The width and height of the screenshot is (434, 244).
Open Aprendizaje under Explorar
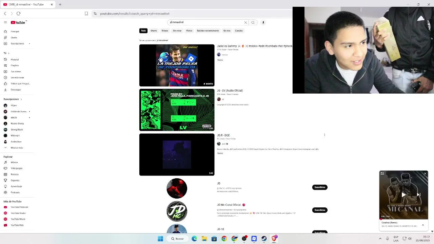click(x=16, y=186)
